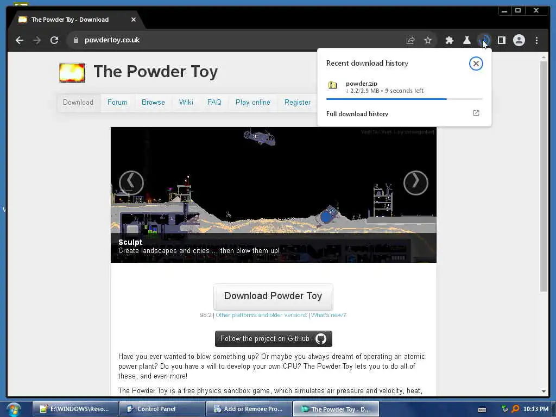Click the open-in-new-tab icon beside Full download history
556x417 pixels.
tap(476, 113)
